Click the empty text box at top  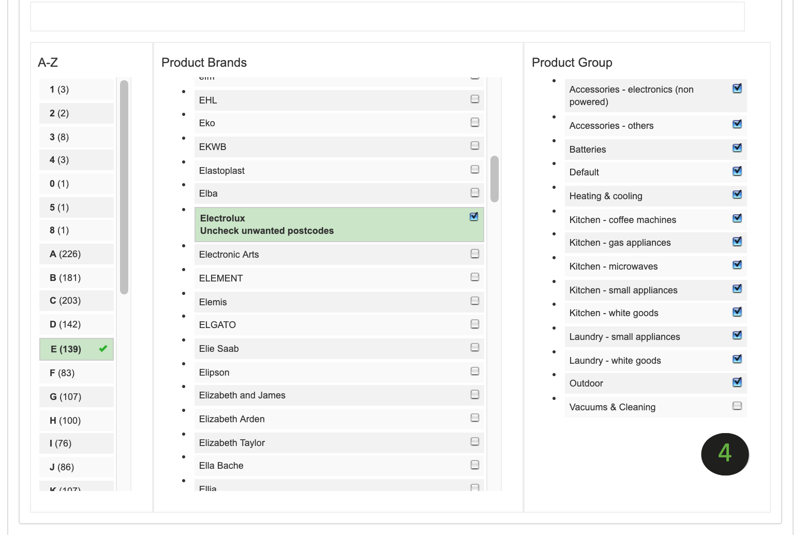pyautogui.click(x=387, y=17)
